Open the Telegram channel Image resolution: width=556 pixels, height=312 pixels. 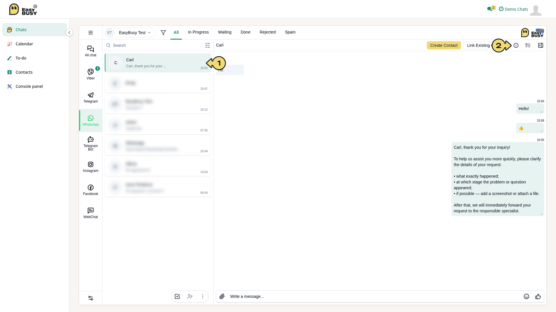[91, 97]
